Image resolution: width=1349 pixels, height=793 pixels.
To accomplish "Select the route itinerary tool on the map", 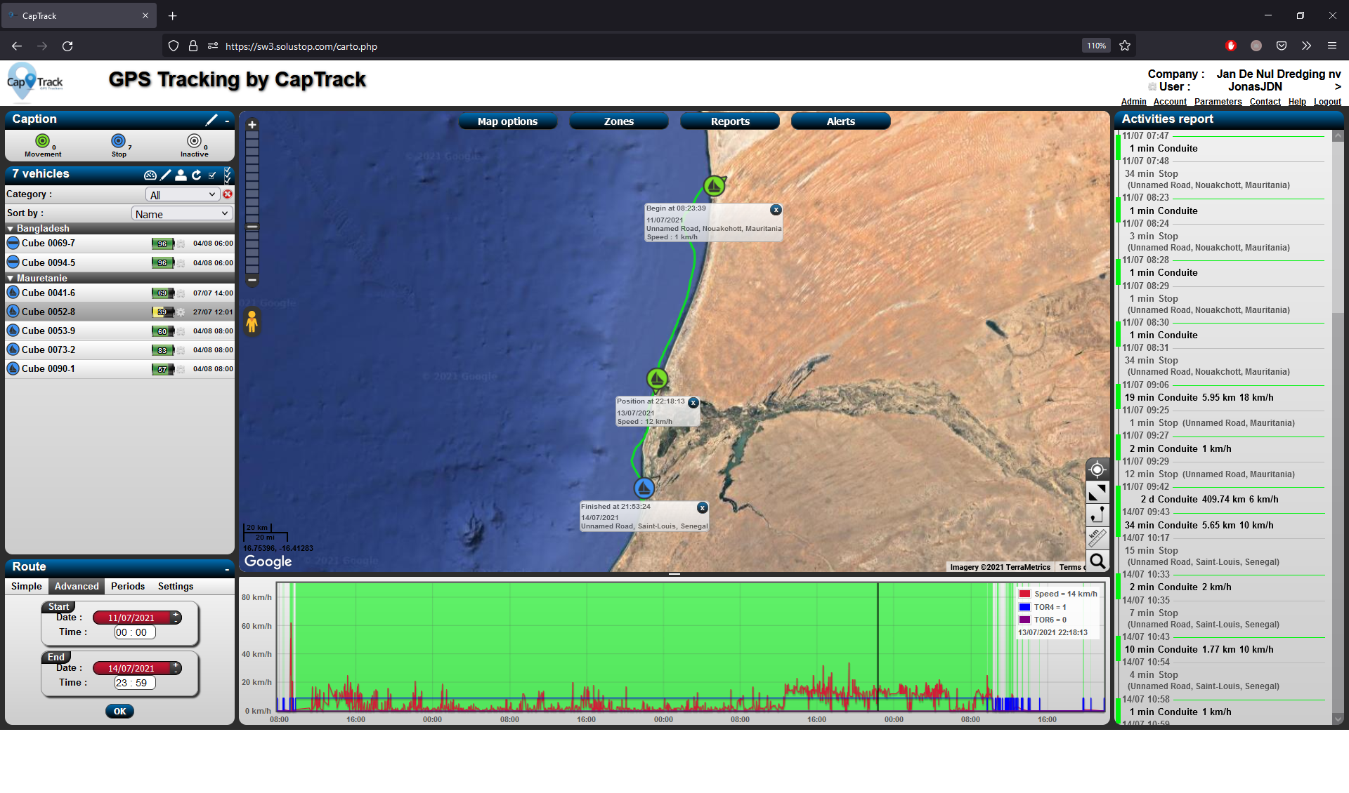I will (1097, 515).
